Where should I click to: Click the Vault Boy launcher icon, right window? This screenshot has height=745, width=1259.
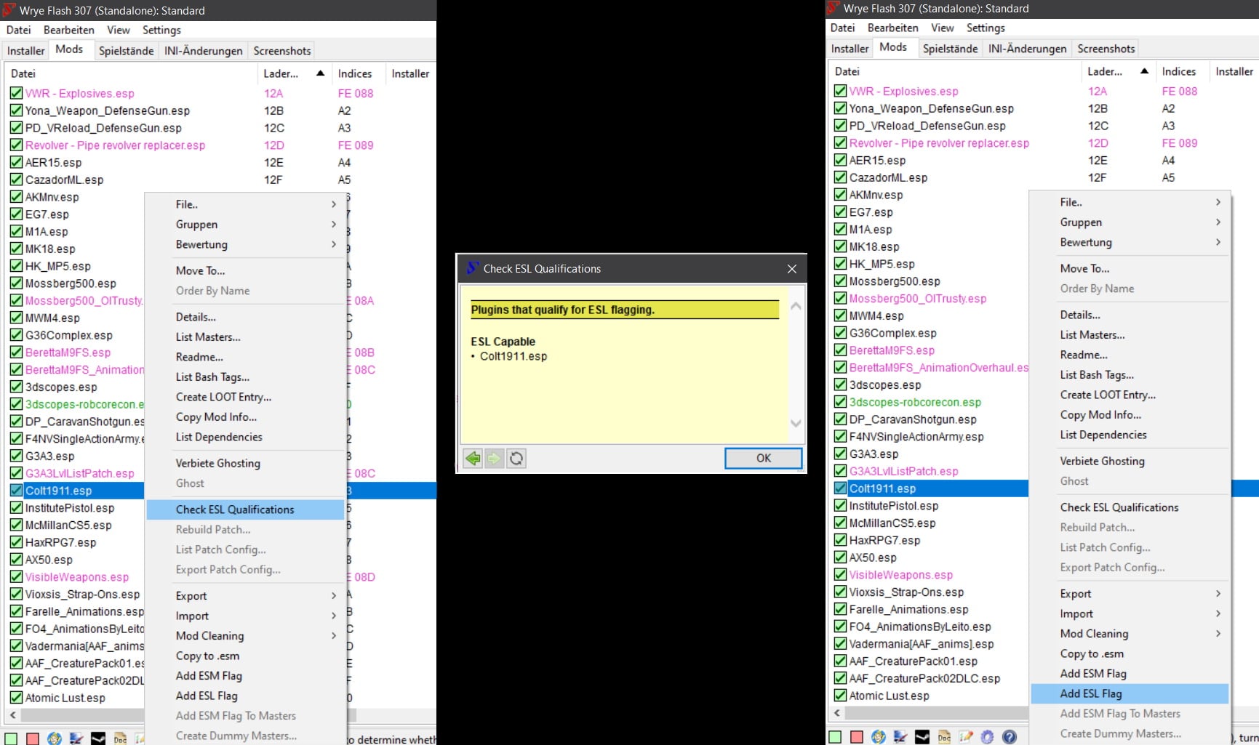[879, 737]
